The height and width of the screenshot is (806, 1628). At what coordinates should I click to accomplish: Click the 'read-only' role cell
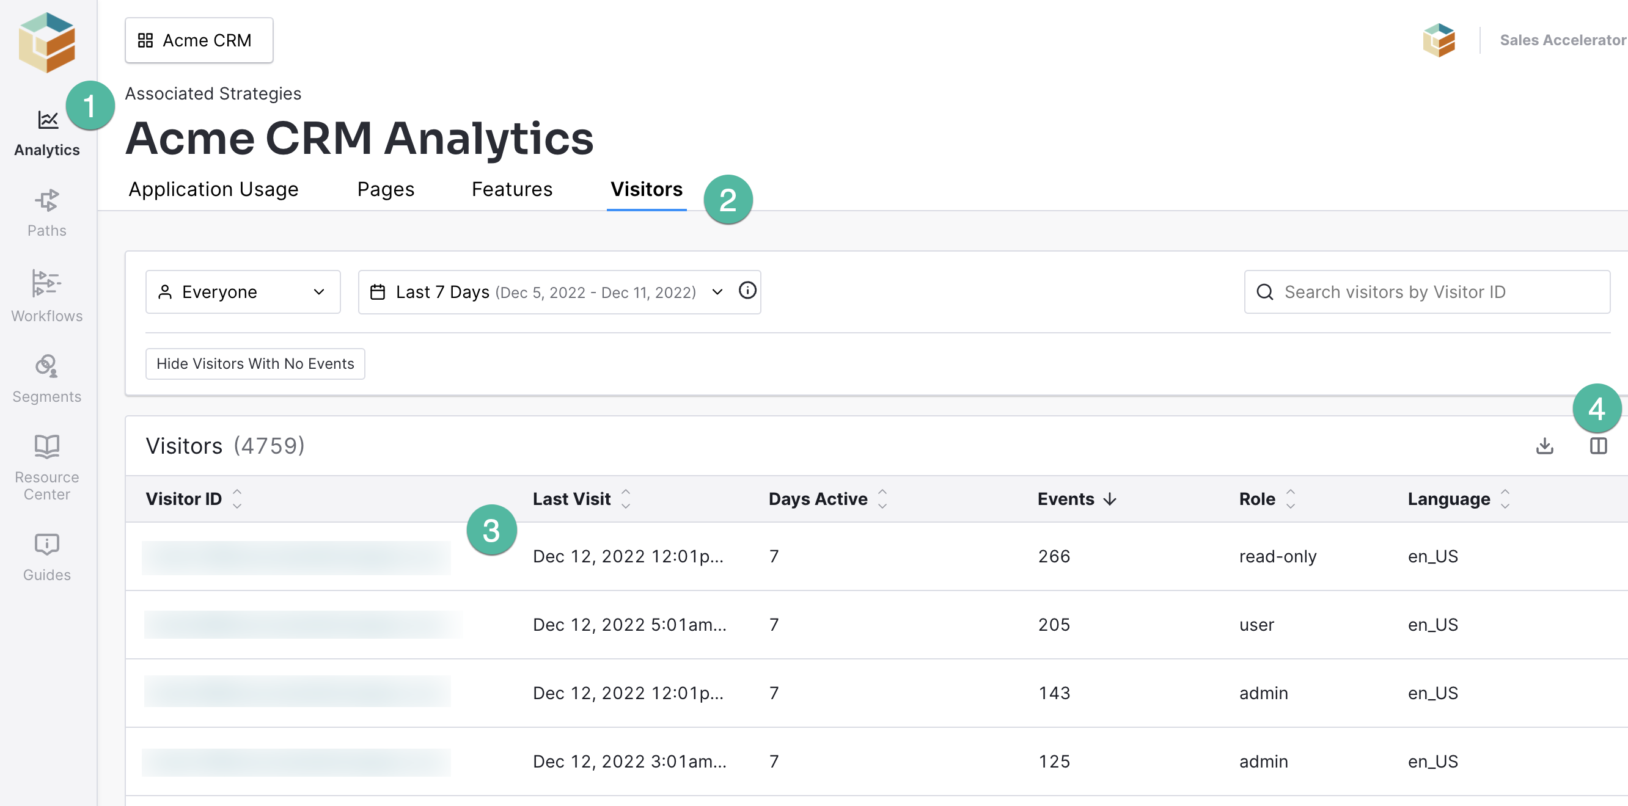tap(1277, 556)
